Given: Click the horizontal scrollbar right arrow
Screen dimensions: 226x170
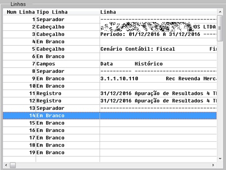Looking at the screenshot, I should click(213, 165).
